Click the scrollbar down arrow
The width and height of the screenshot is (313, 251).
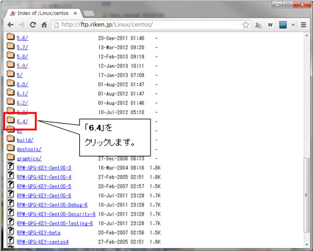[307, 245]
